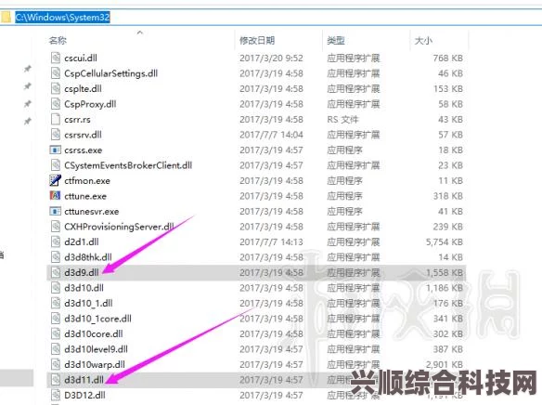The height and width of the screenshot is (405, 542).
Task: Select the file name csrr.rs
Action: coord(77,120)
